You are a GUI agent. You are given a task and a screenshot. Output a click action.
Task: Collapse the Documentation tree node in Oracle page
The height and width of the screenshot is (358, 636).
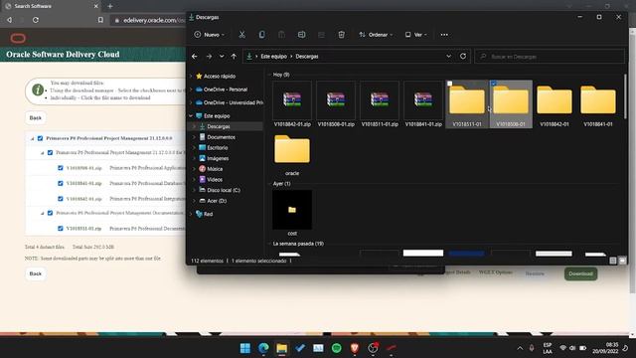pyautogui.click(x=42, y=213)
